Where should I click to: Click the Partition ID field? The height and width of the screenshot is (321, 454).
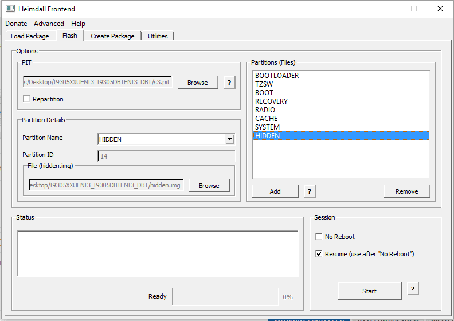(166, 156)
